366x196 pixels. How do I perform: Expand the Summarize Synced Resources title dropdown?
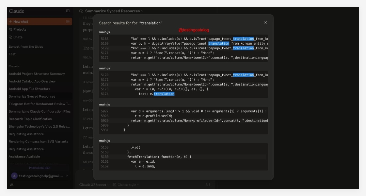pyautogui.click(x=142, y=11)
